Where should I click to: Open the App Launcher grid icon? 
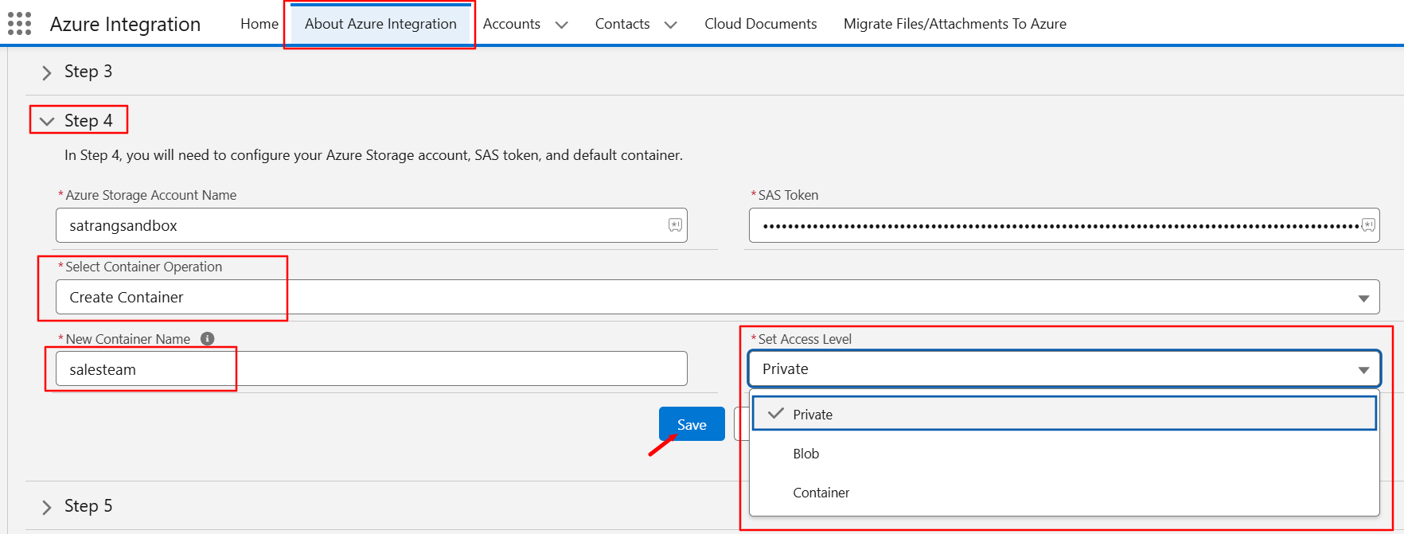coord(19,24)
